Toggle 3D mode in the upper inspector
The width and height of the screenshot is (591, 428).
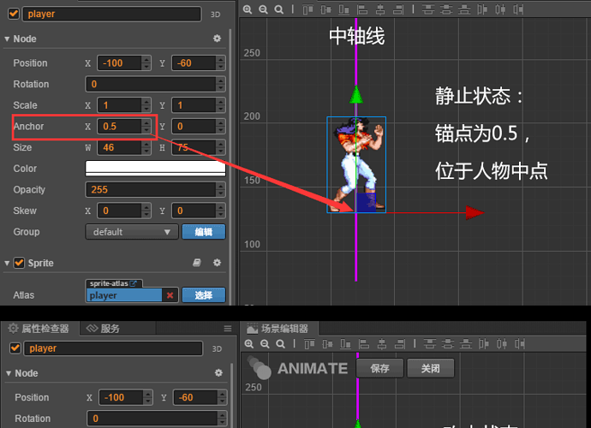point(215,15)
